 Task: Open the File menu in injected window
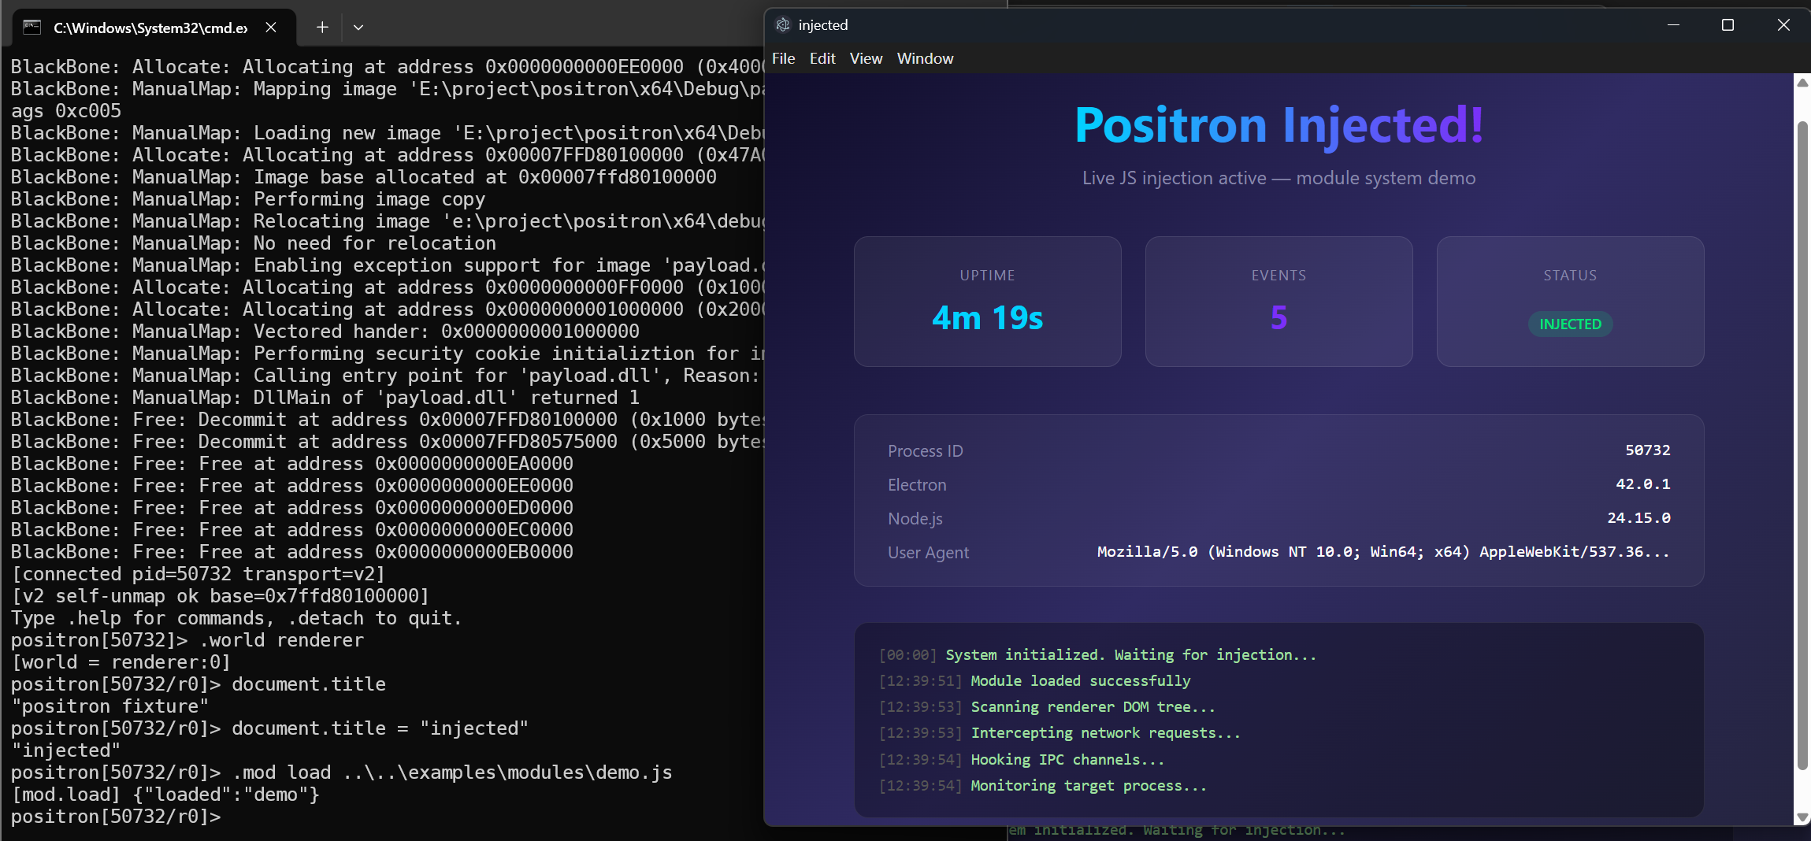(x=783, y=58)
